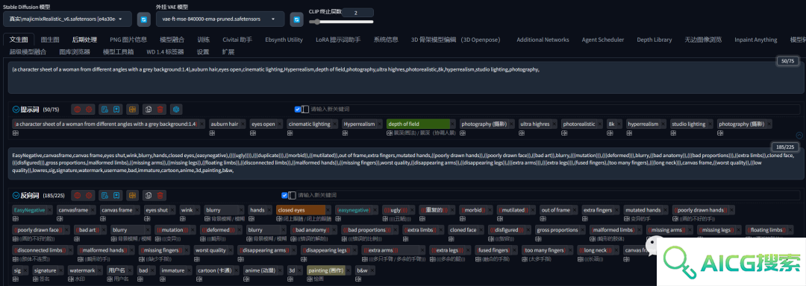Collapse the 反向词 section

click(x=15, y=195)
